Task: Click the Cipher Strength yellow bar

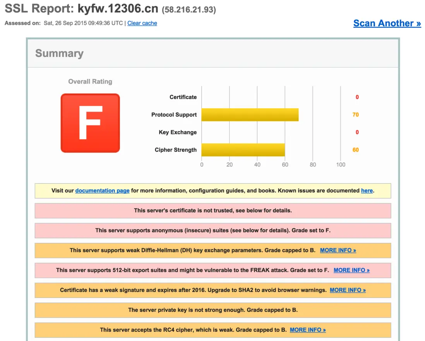Action: tap(243, 150)
